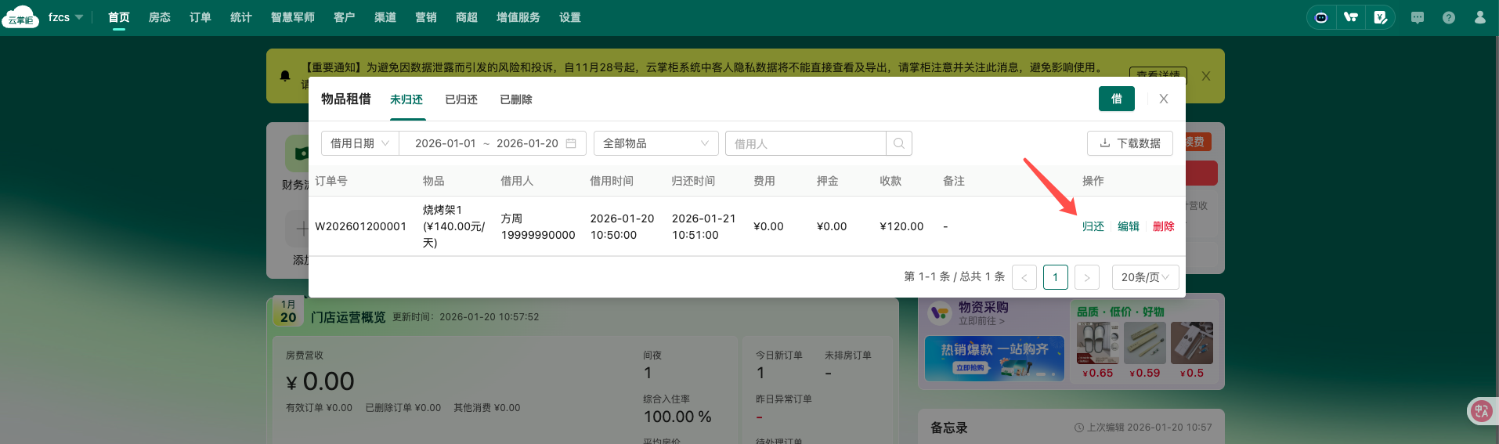Expand the 20条/页 page size dropdown

pyautogui.click(x=1145, y=277)
